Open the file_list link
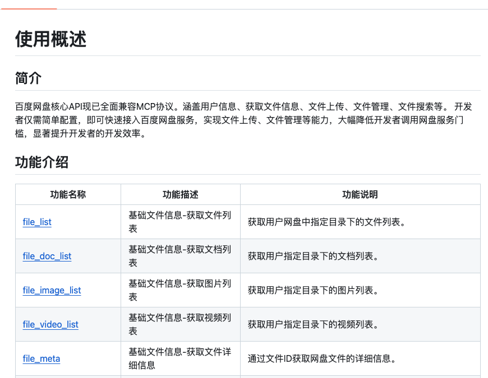The width and height of the screenshot is (488, 378). (x=37, y=222)
